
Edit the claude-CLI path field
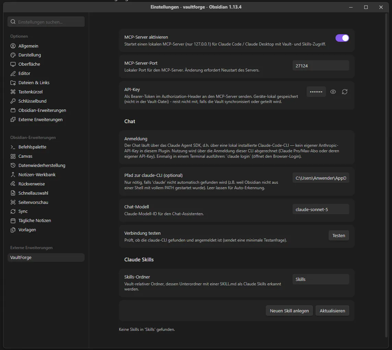(321, 178)
